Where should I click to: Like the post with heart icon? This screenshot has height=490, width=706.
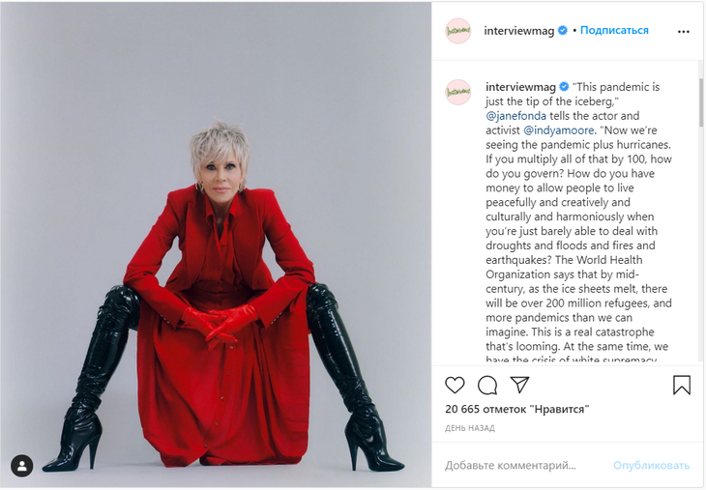(455, 386)
